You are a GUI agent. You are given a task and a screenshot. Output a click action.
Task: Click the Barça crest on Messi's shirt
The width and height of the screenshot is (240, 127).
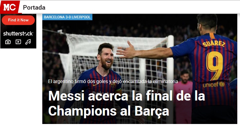pyautogui.click(x=113, y=85)
